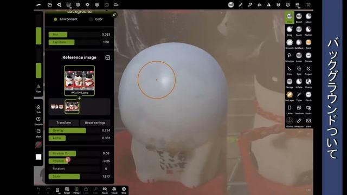Select the Lathe tool
The image size is (347, 195).
tap(290, 109)
